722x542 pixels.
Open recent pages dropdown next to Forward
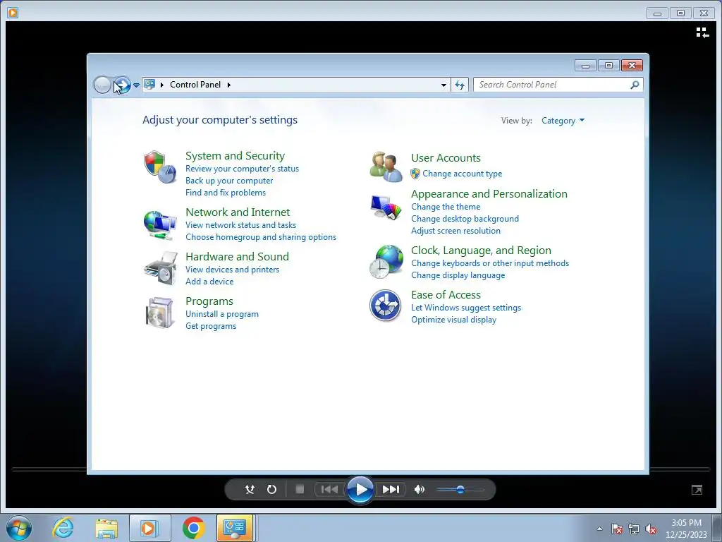[x=136, y=85]
